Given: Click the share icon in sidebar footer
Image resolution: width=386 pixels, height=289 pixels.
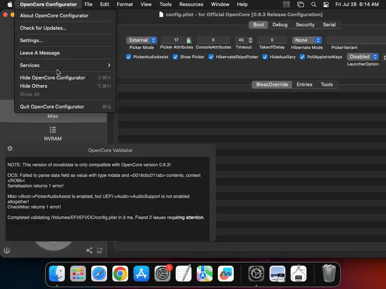Looking at the screenshot, I should [89, 250].
